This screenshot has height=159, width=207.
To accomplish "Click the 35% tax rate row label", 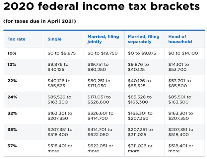I will (x=12, y=129).
